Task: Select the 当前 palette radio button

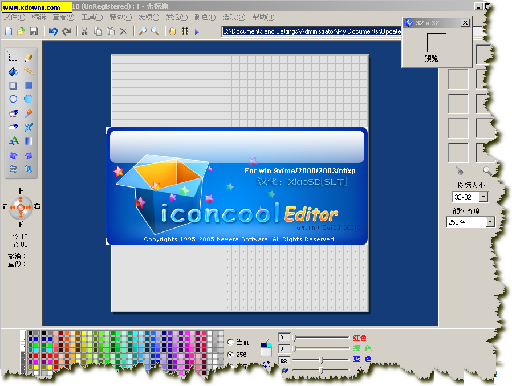Action: coord(230,342)
